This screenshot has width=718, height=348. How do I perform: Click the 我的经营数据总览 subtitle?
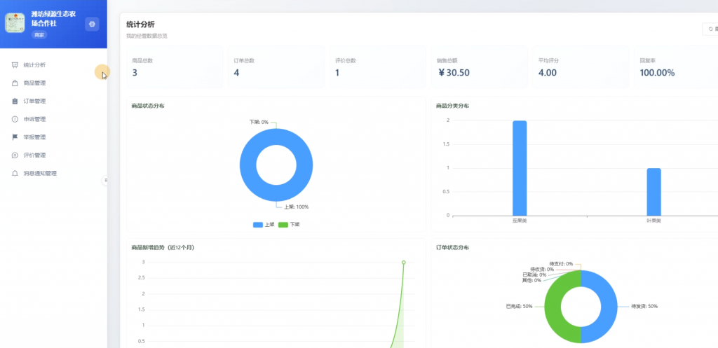tap(147, 36)
